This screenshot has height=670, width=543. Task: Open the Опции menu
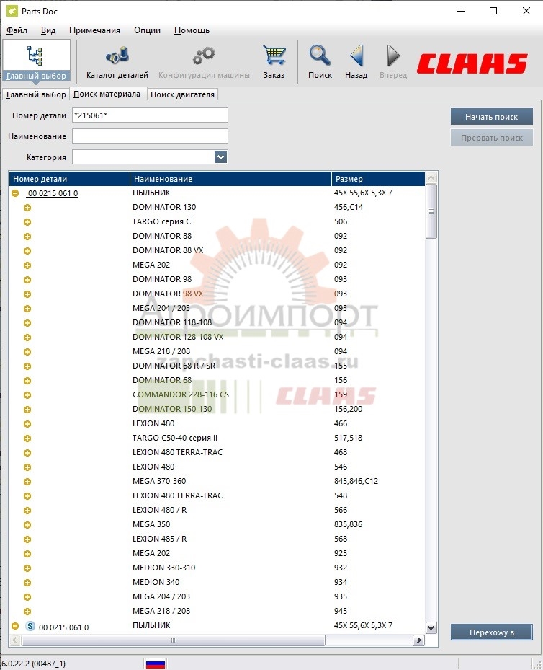click(x=147, y=30)
